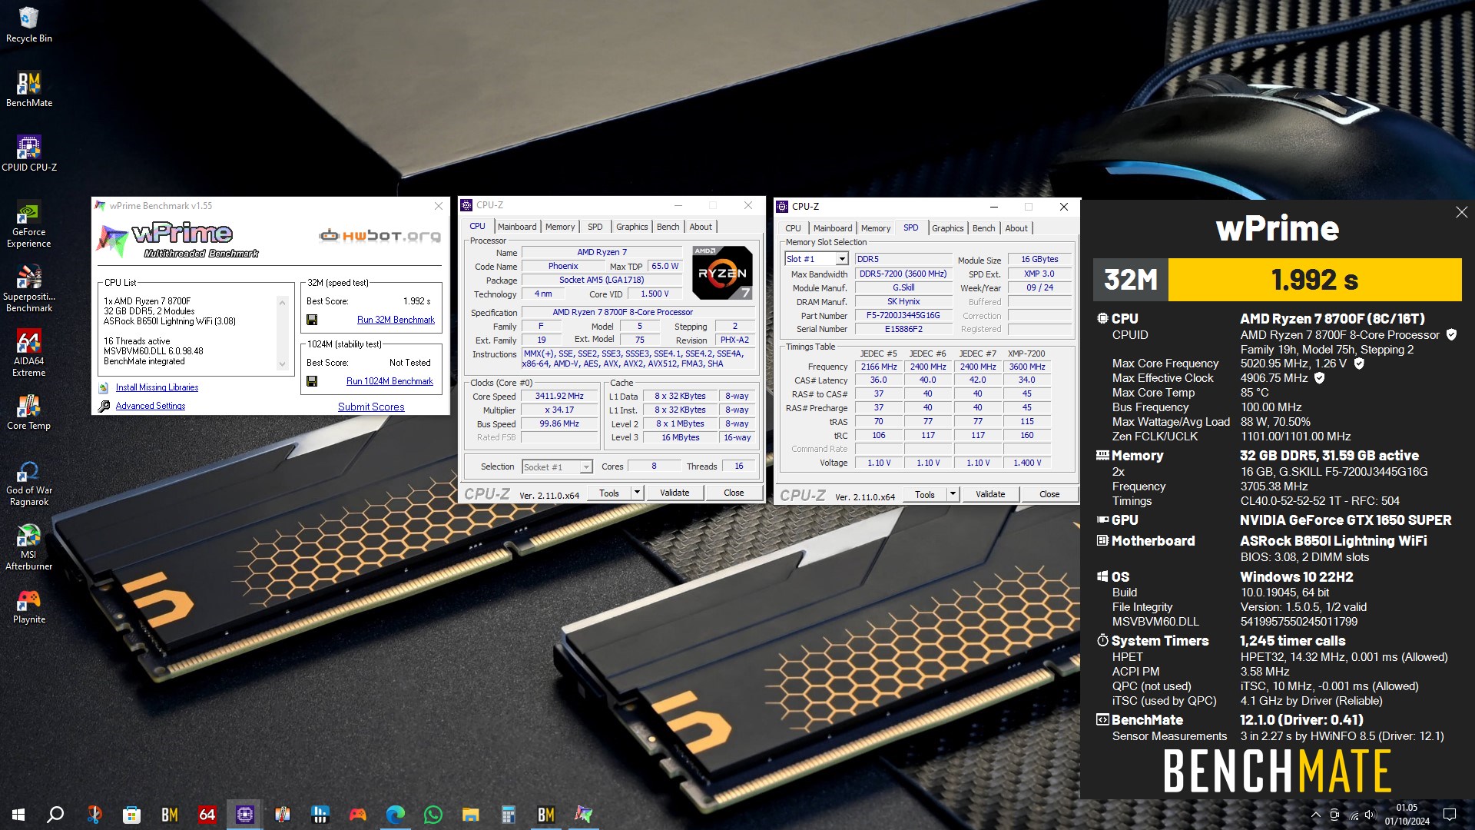This screenshot has width=1475, height=830.
Task: Click Close button in CPU-Z CPU window footer
Action: click(x=734, y=493)
